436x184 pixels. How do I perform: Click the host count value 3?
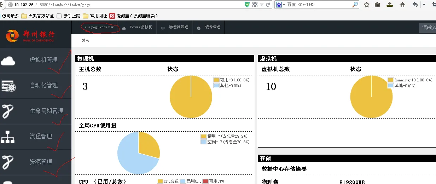point(85,86)
